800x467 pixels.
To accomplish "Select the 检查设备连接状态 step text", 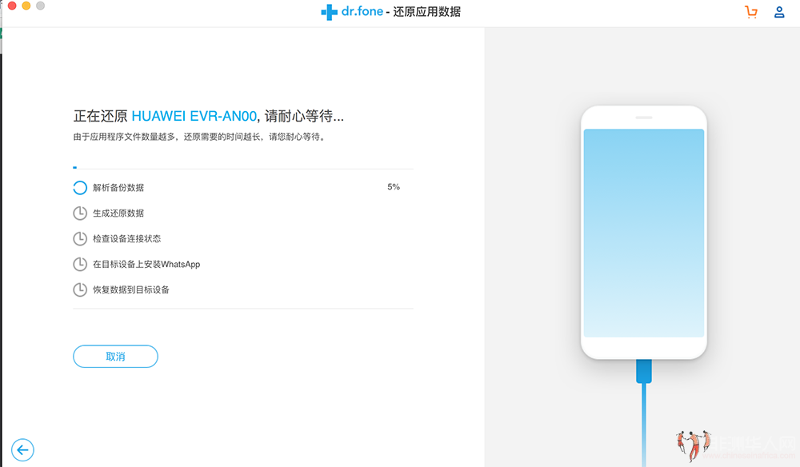I will pyautogui.click(x=126, y=238).
